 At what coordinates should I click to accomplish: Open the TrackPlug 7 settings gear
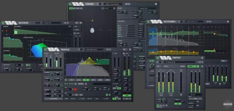[x=130, y=49]
